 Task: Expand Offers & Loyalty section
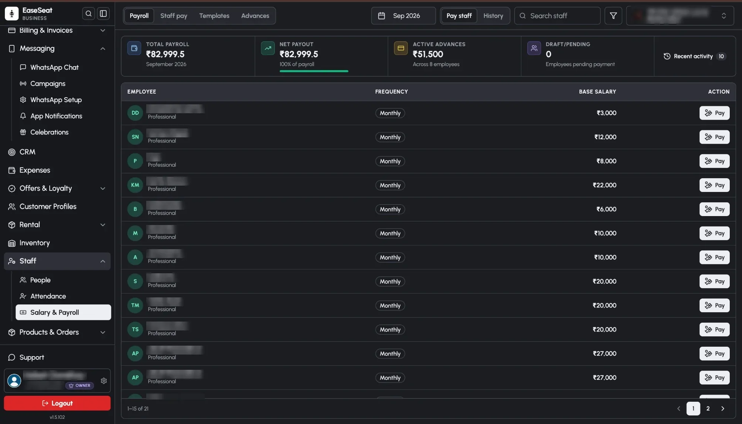(57, 188)
